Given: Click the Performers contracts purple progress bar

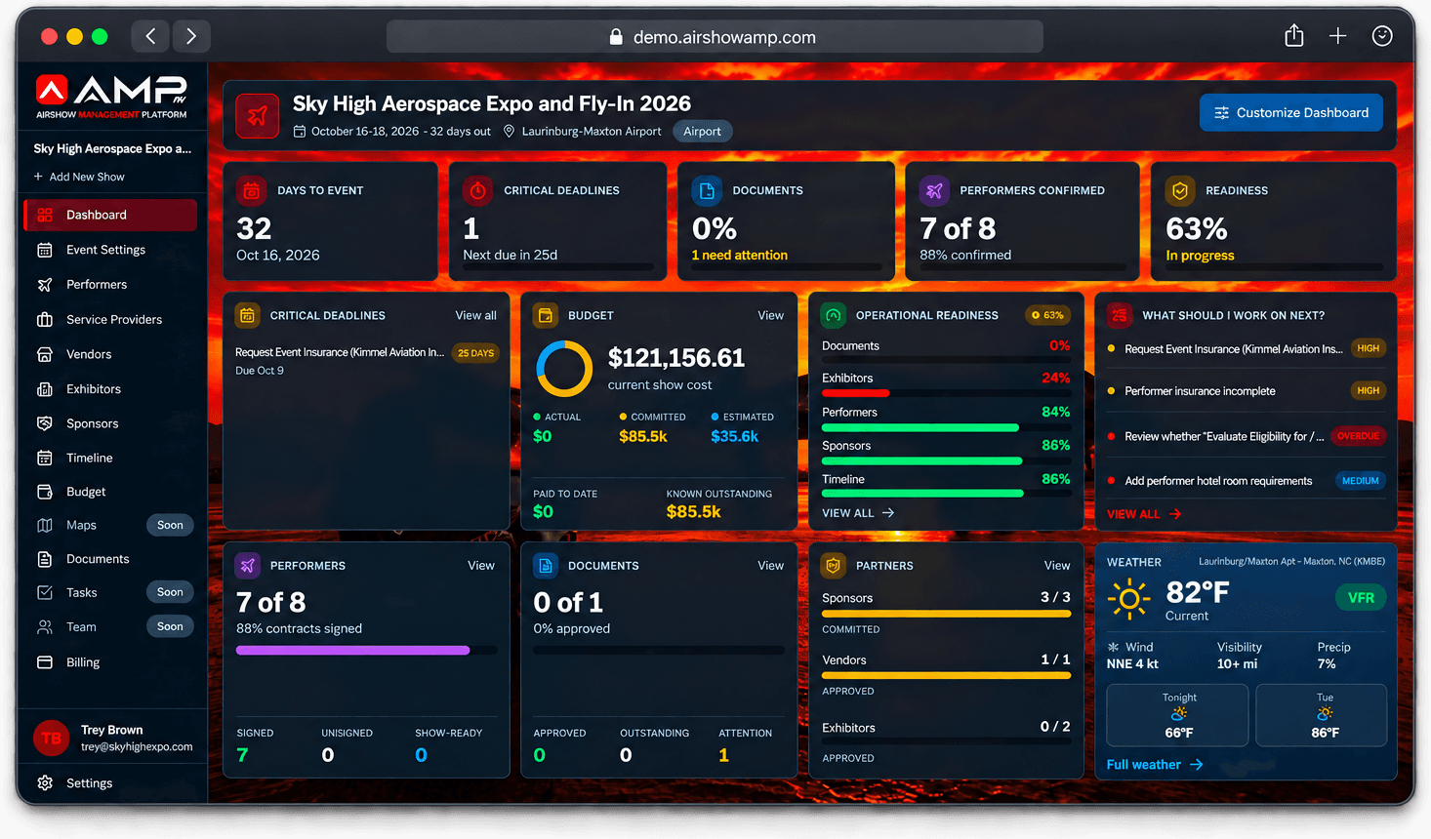Looking at the screenshot, I should click(x=352, y=650).
